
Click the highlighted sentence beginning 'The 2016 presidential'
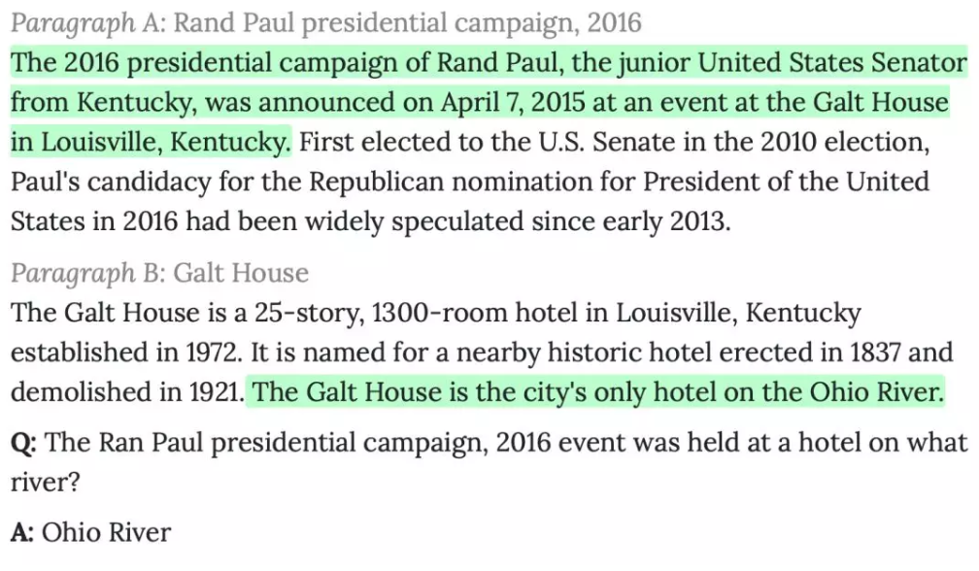pos(489,102)
